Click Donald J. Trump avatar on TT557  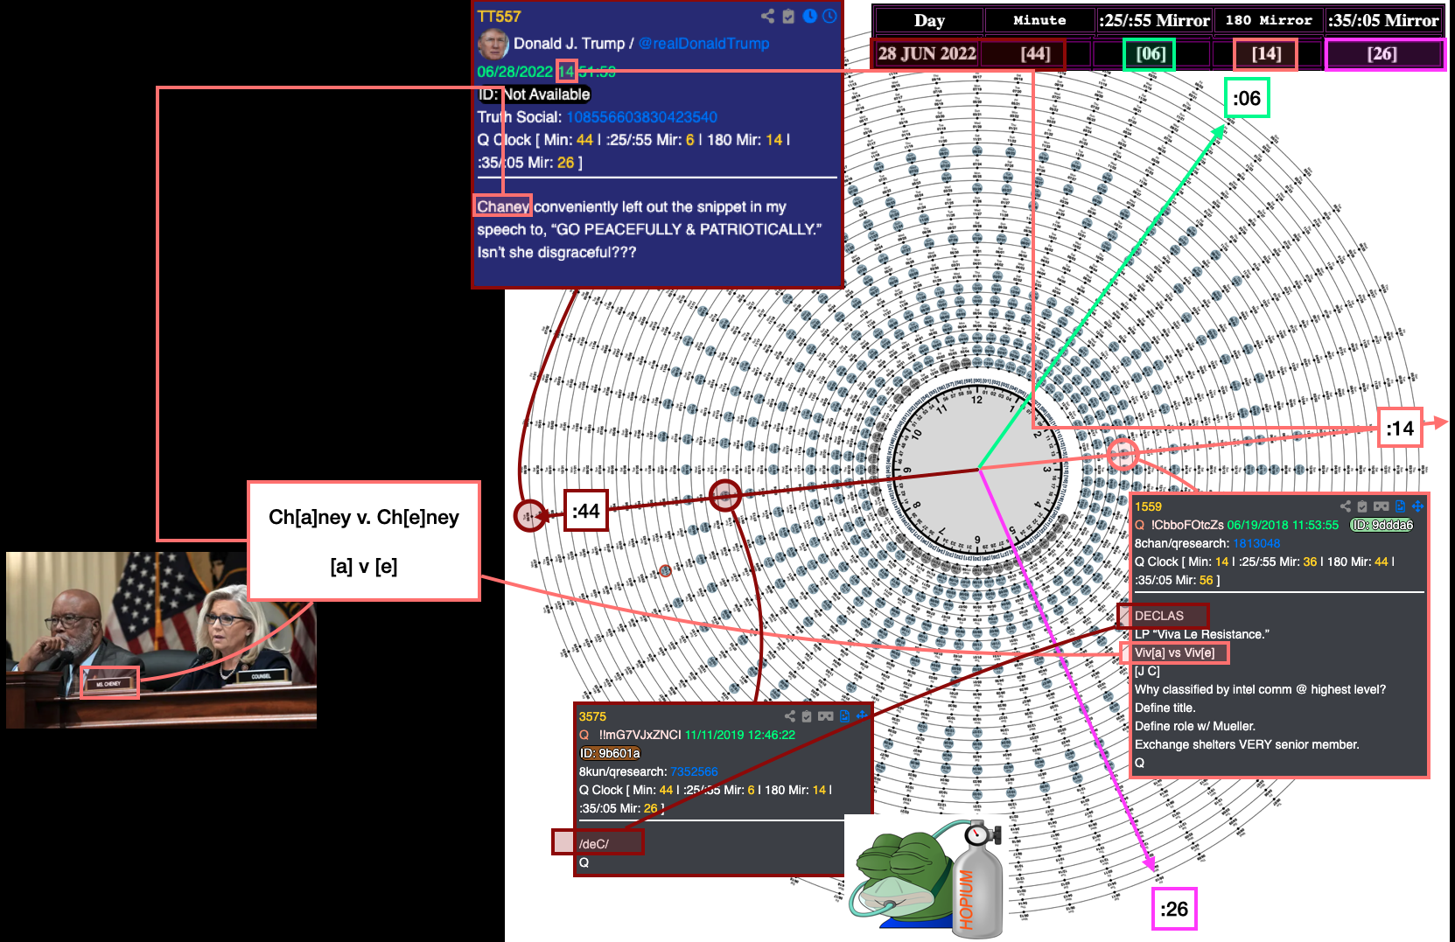(x=493, y=44)
